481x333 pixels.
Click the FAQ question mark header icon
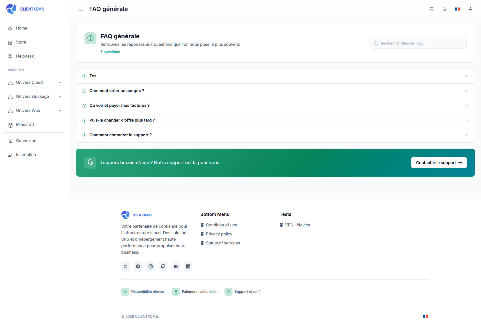(x=90, y=38)
